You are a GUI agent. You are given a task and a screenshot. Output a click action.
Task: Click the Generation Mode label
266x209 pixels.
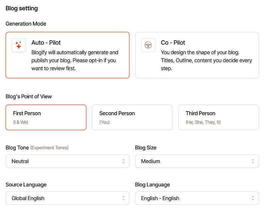tap(26, 24)
